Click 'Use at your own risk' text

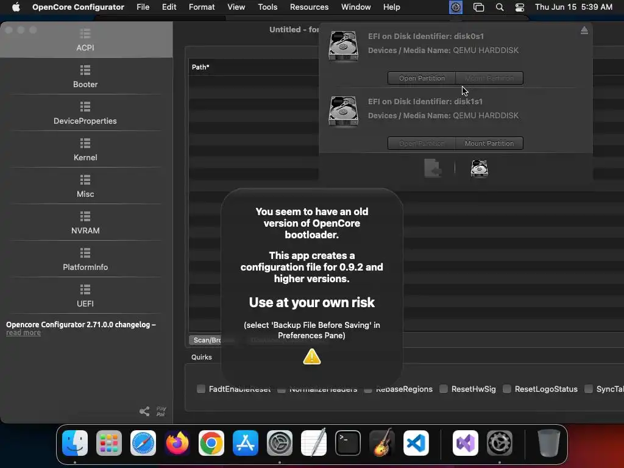click(x=311, y=302)
